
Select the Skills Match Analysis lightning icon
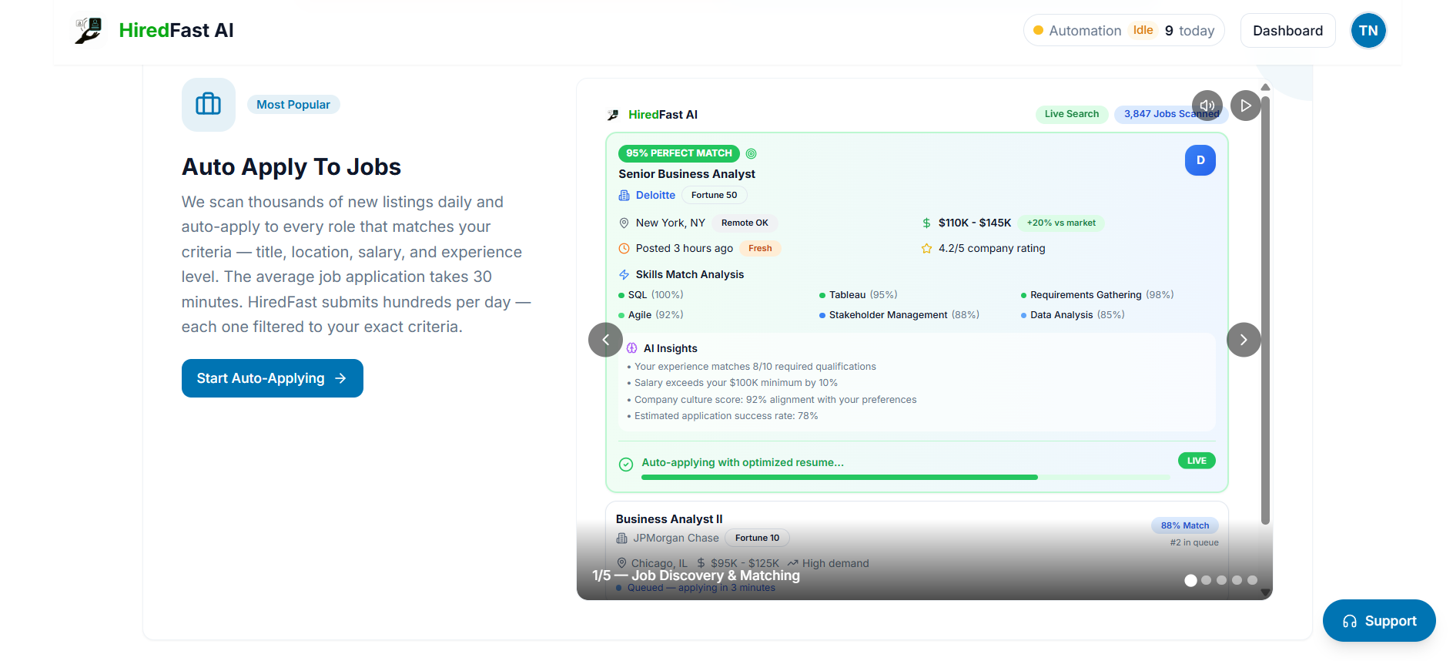pyautogui.click(x=624, y=274)
